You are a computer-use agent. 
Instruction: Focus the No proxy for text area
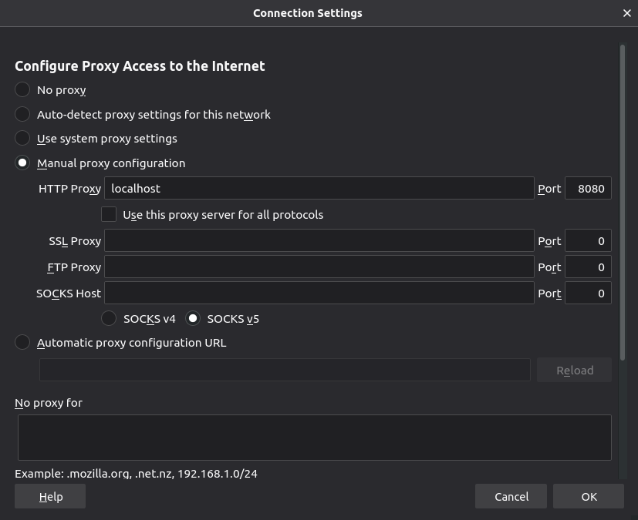point(314,437)
